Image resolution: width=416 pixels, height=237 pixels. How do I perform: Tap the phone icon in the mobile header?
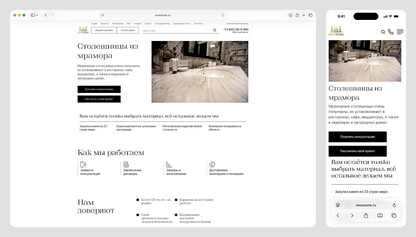pos(390,31)
